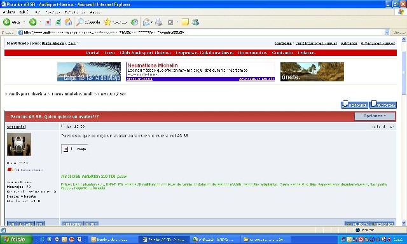Click the Print icon in the toolbar
This screenshot has height=244, width=407.
point(158,22)
